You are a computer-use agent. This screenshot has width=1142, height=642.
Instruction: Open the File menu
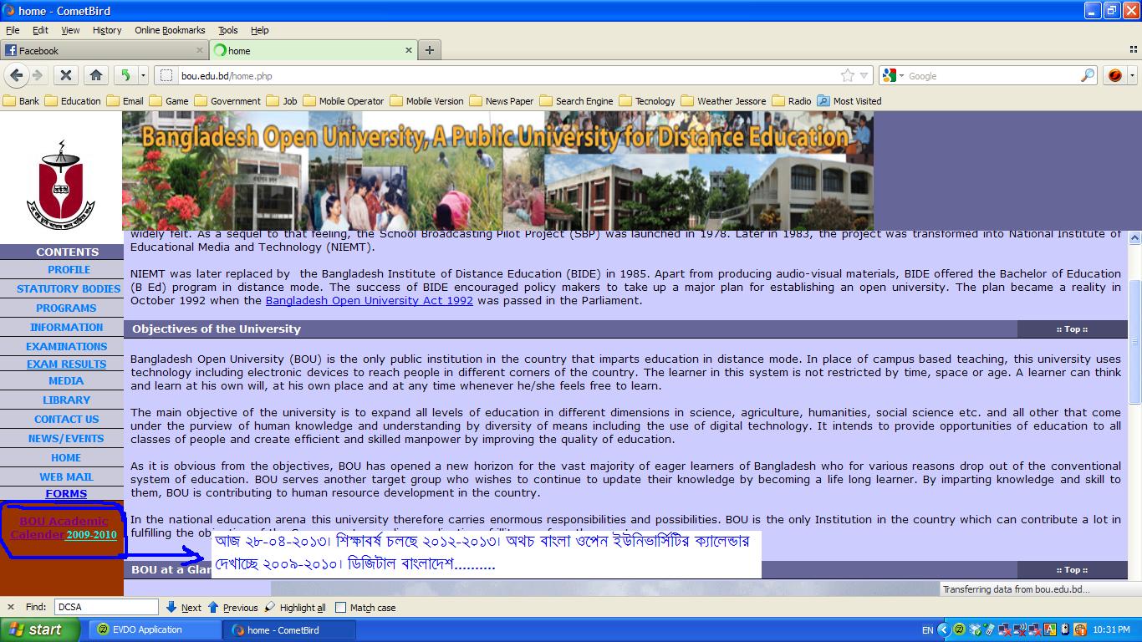pos(13,30)
